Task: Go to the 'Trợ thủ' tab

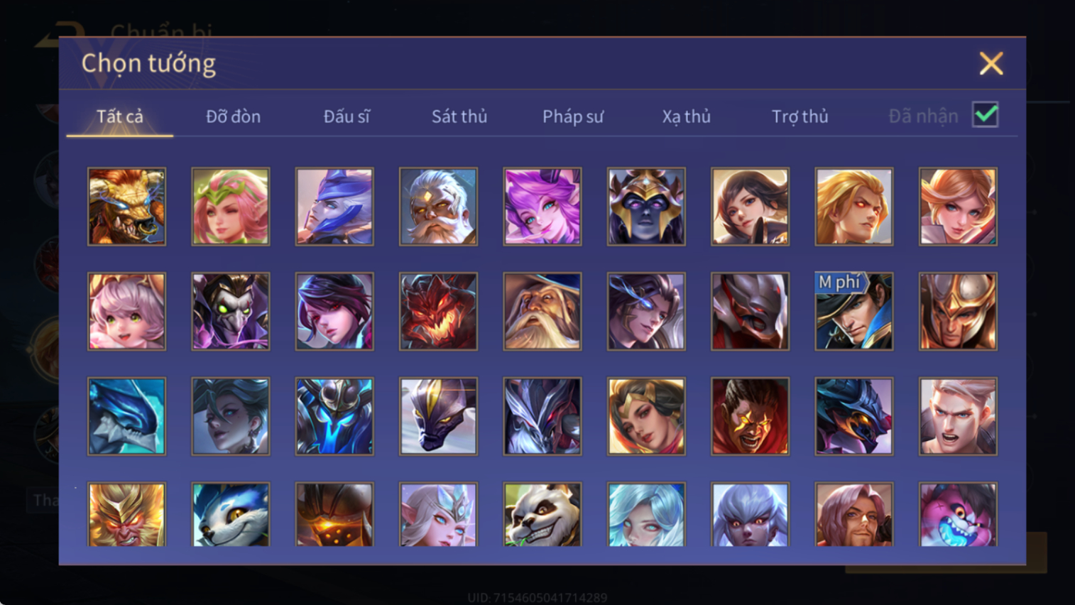Action: [800, 116]
